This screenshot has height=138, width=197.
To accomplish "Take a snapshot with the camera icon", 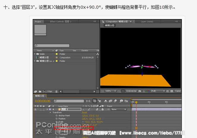I will [140, 91].
